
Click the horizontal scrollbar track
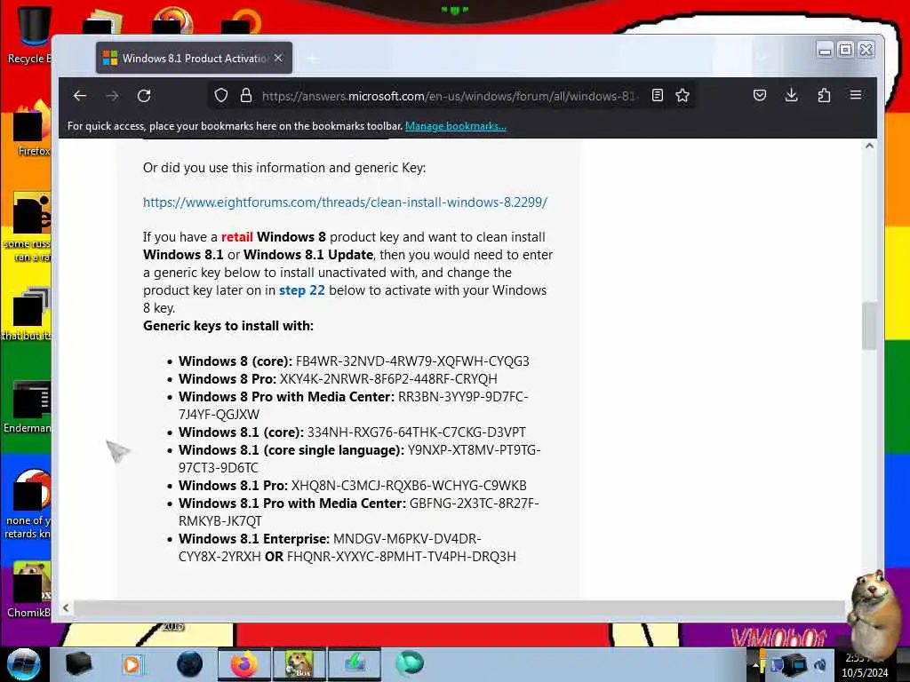[x=459, y=607]
